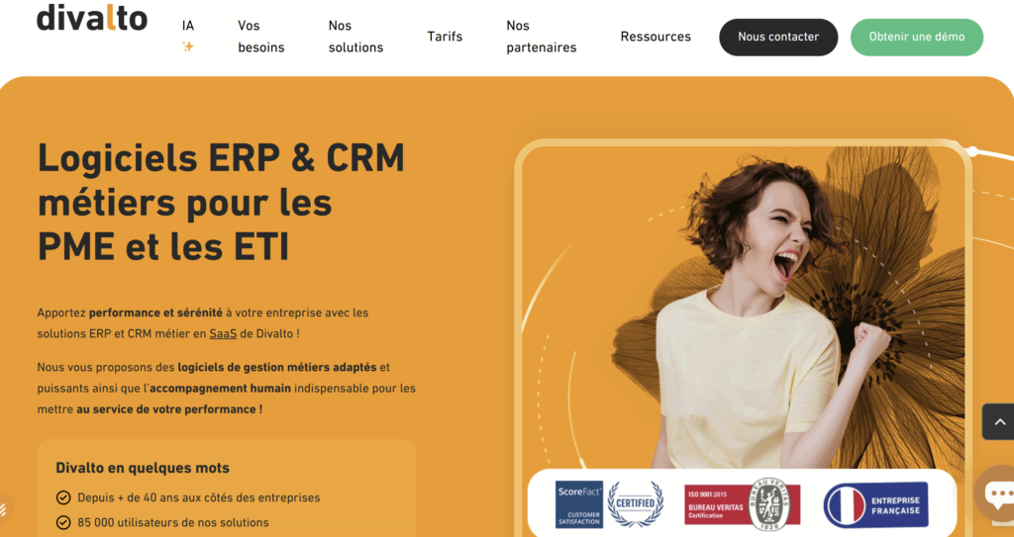Click the Entreprise Française flag badge

(875, 505)
